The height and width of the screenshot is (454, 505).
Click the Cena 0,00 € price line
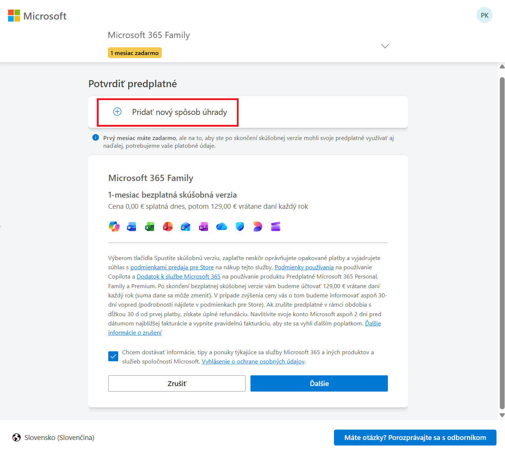tap(208, 206)
